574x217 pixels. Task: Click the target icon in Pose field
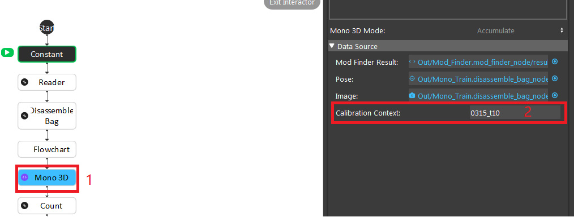(412, 78)
